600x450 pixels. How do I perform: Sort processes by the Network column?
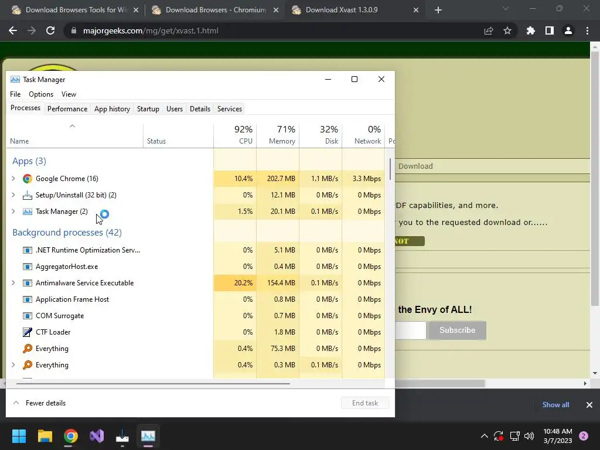tap(363, 135)
